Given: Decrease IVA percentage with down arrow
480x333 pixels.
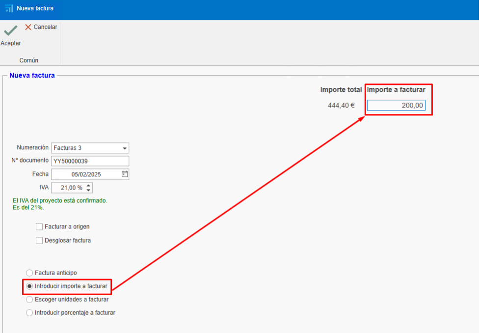Looking at the screenshot, I should [88, 190].
